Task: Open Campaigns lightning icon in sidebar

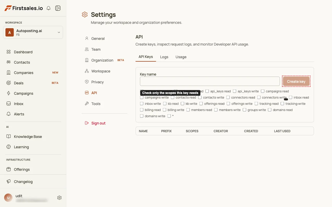Action: (9, 93)
